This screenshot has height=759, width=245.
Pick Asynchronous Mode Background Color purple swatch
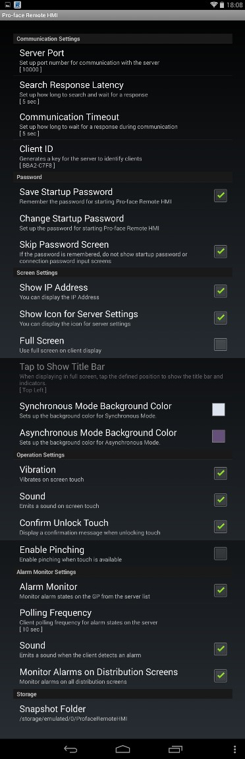pyautogui.click(x=219, y=436)
